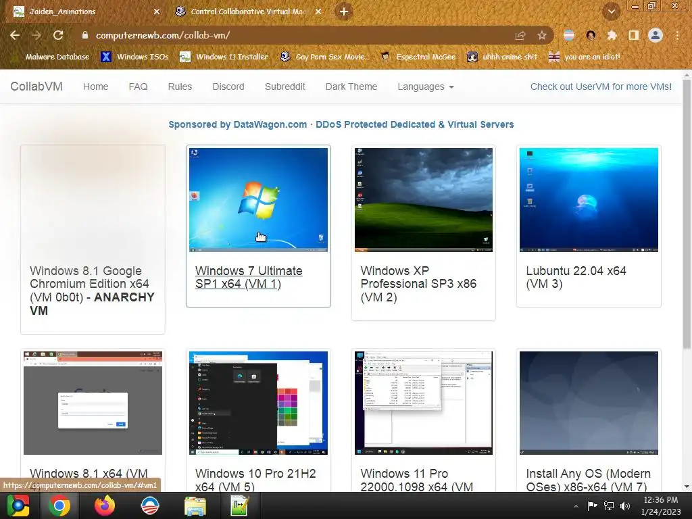Open the Espectral McGee bookmark

coord(418,57)
